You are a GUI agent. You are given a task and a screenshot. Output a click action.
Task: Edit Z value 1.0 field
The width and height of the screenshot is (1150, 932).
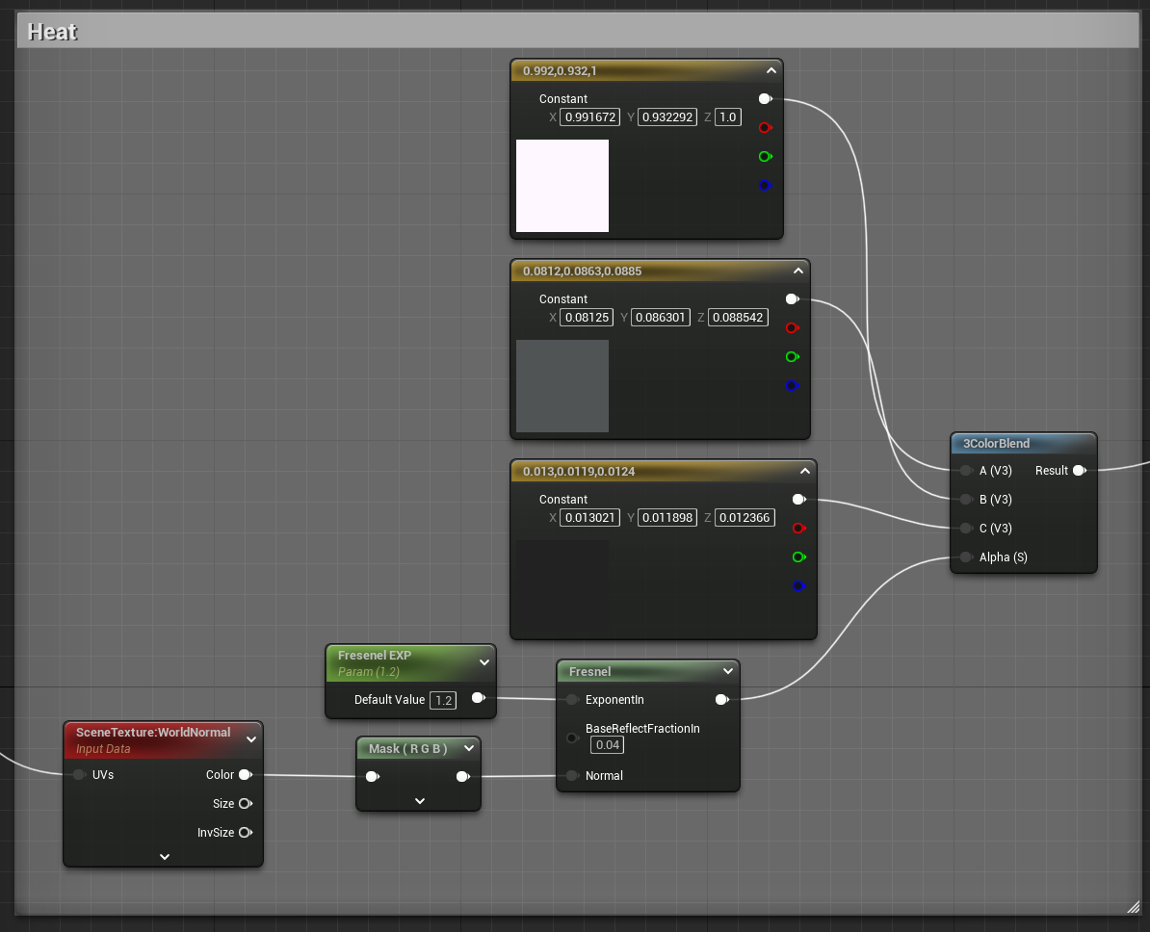click(727, 117)
